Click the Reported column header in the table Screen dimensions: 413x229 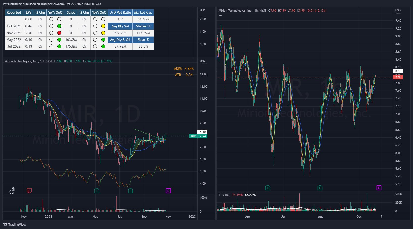tap(14, 12)
